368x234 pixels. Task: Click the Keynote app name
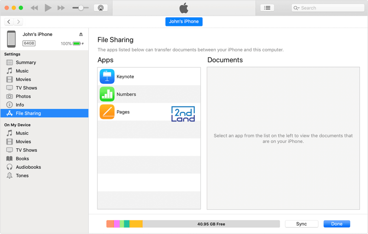[x=125, y=77]
